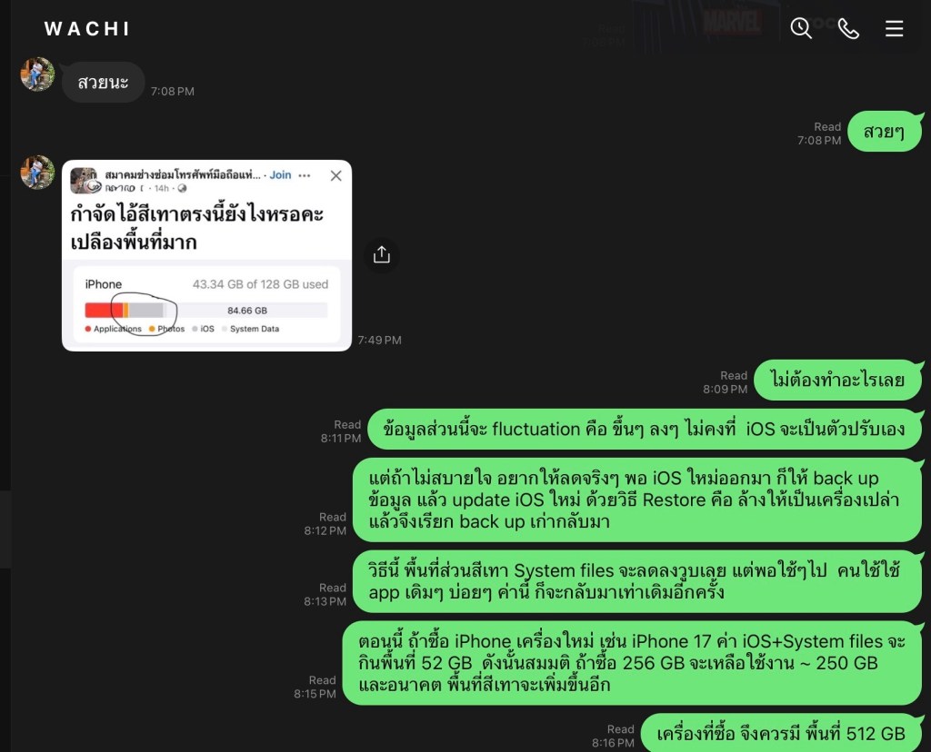931x752 pixels.
Task: Tap the share icon beside the image
Action: tap(381, 255)
